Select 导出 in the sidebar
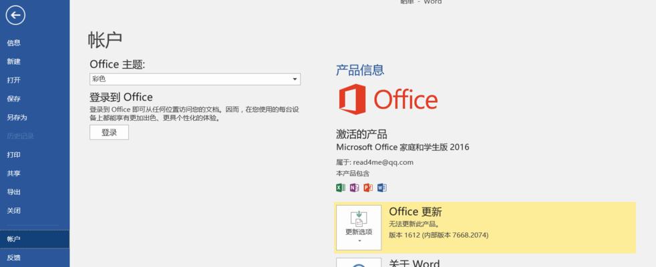 tap(35, 192)
